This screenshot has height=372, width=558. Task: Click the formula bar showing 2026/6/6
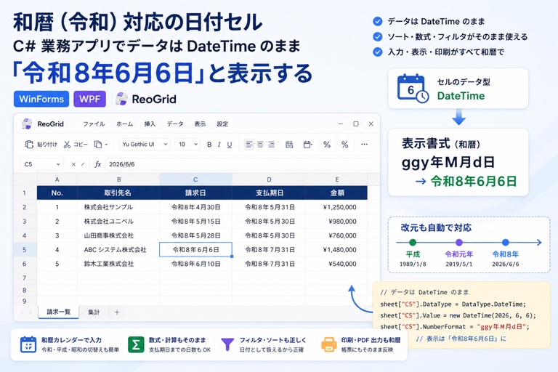coord(238,164)
